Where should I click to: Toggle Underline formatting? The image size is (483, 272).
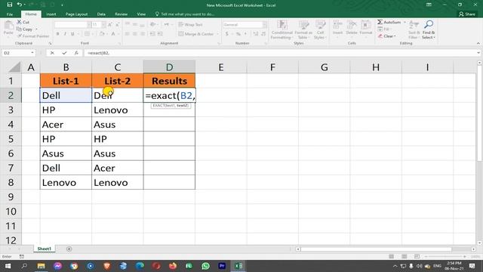click(72, 34)
